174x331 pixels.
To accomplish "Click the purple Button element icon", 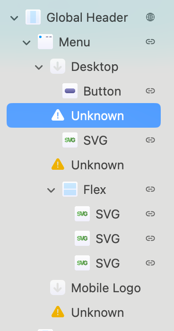I will point(70,91).
